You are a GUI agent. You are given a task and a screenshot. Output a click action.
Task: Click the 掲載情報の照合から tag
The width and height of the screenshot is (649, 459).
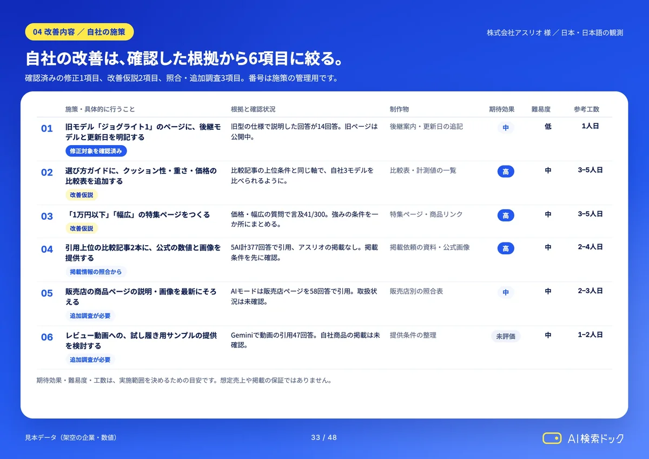pyautogui.click(x=96, y=272)
